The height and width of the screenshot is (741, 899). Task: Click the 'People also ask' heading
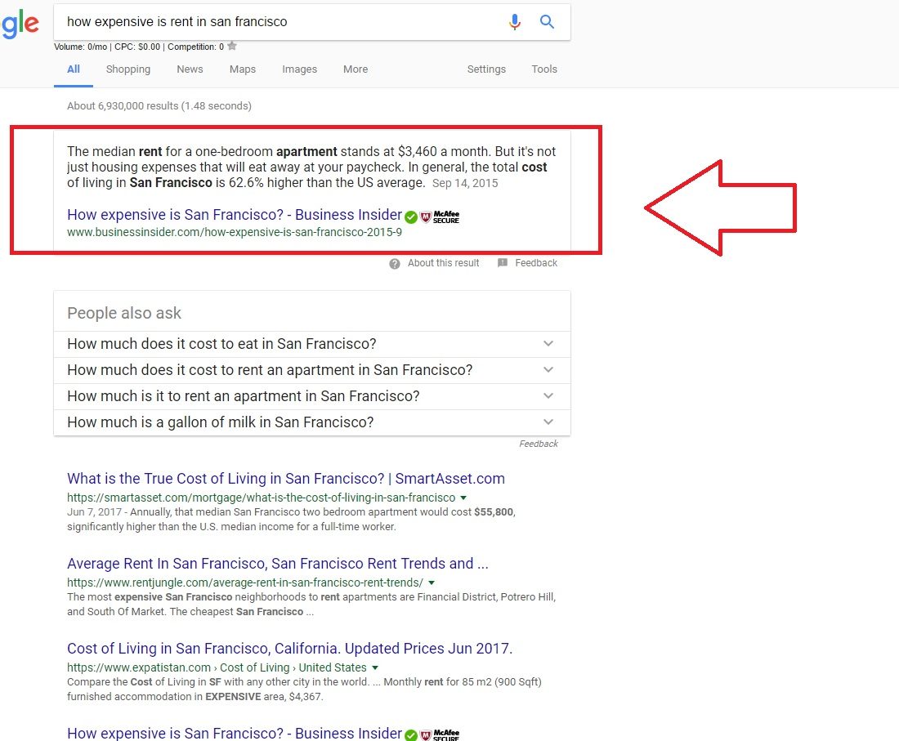pos(124,313)
